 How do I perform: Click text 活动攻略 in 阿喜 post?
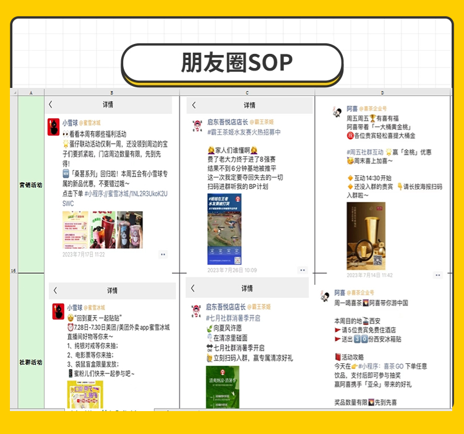click(x=353, y=357)
